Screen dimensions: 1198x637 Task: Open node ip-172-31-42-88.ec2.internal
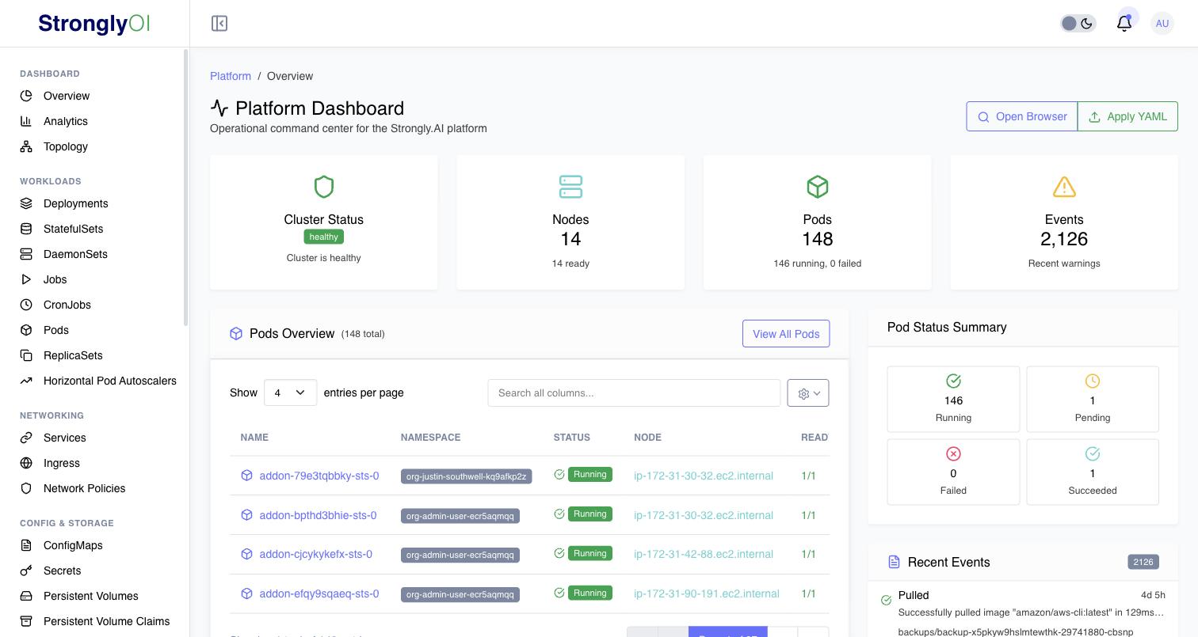pyautogui.click(x=703, y=554)
